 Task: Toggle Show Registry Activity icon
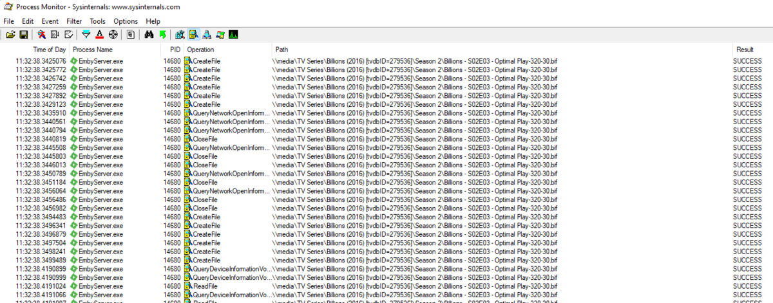point(180,34)
